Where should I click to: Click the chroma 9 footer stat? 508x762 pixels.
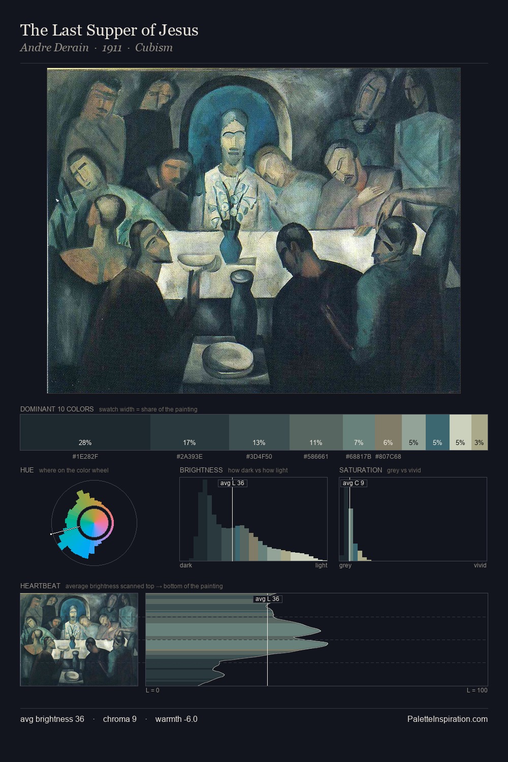[x=120, y=719]
